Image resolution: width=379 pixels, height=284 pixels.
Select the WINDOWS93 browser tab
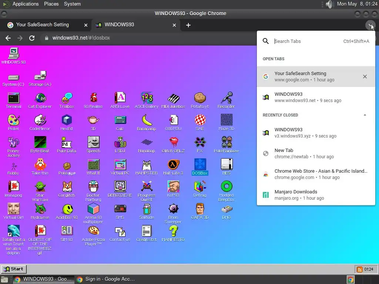tap(135, 25)
